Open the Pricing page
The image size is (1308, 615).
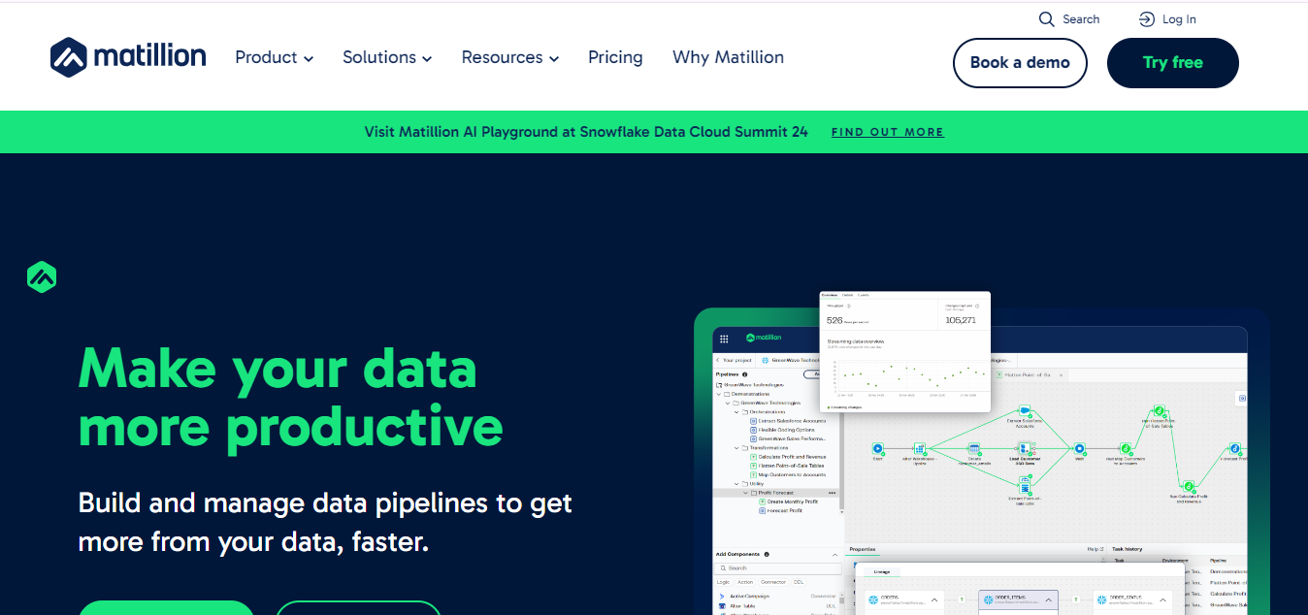click(615, 57)
